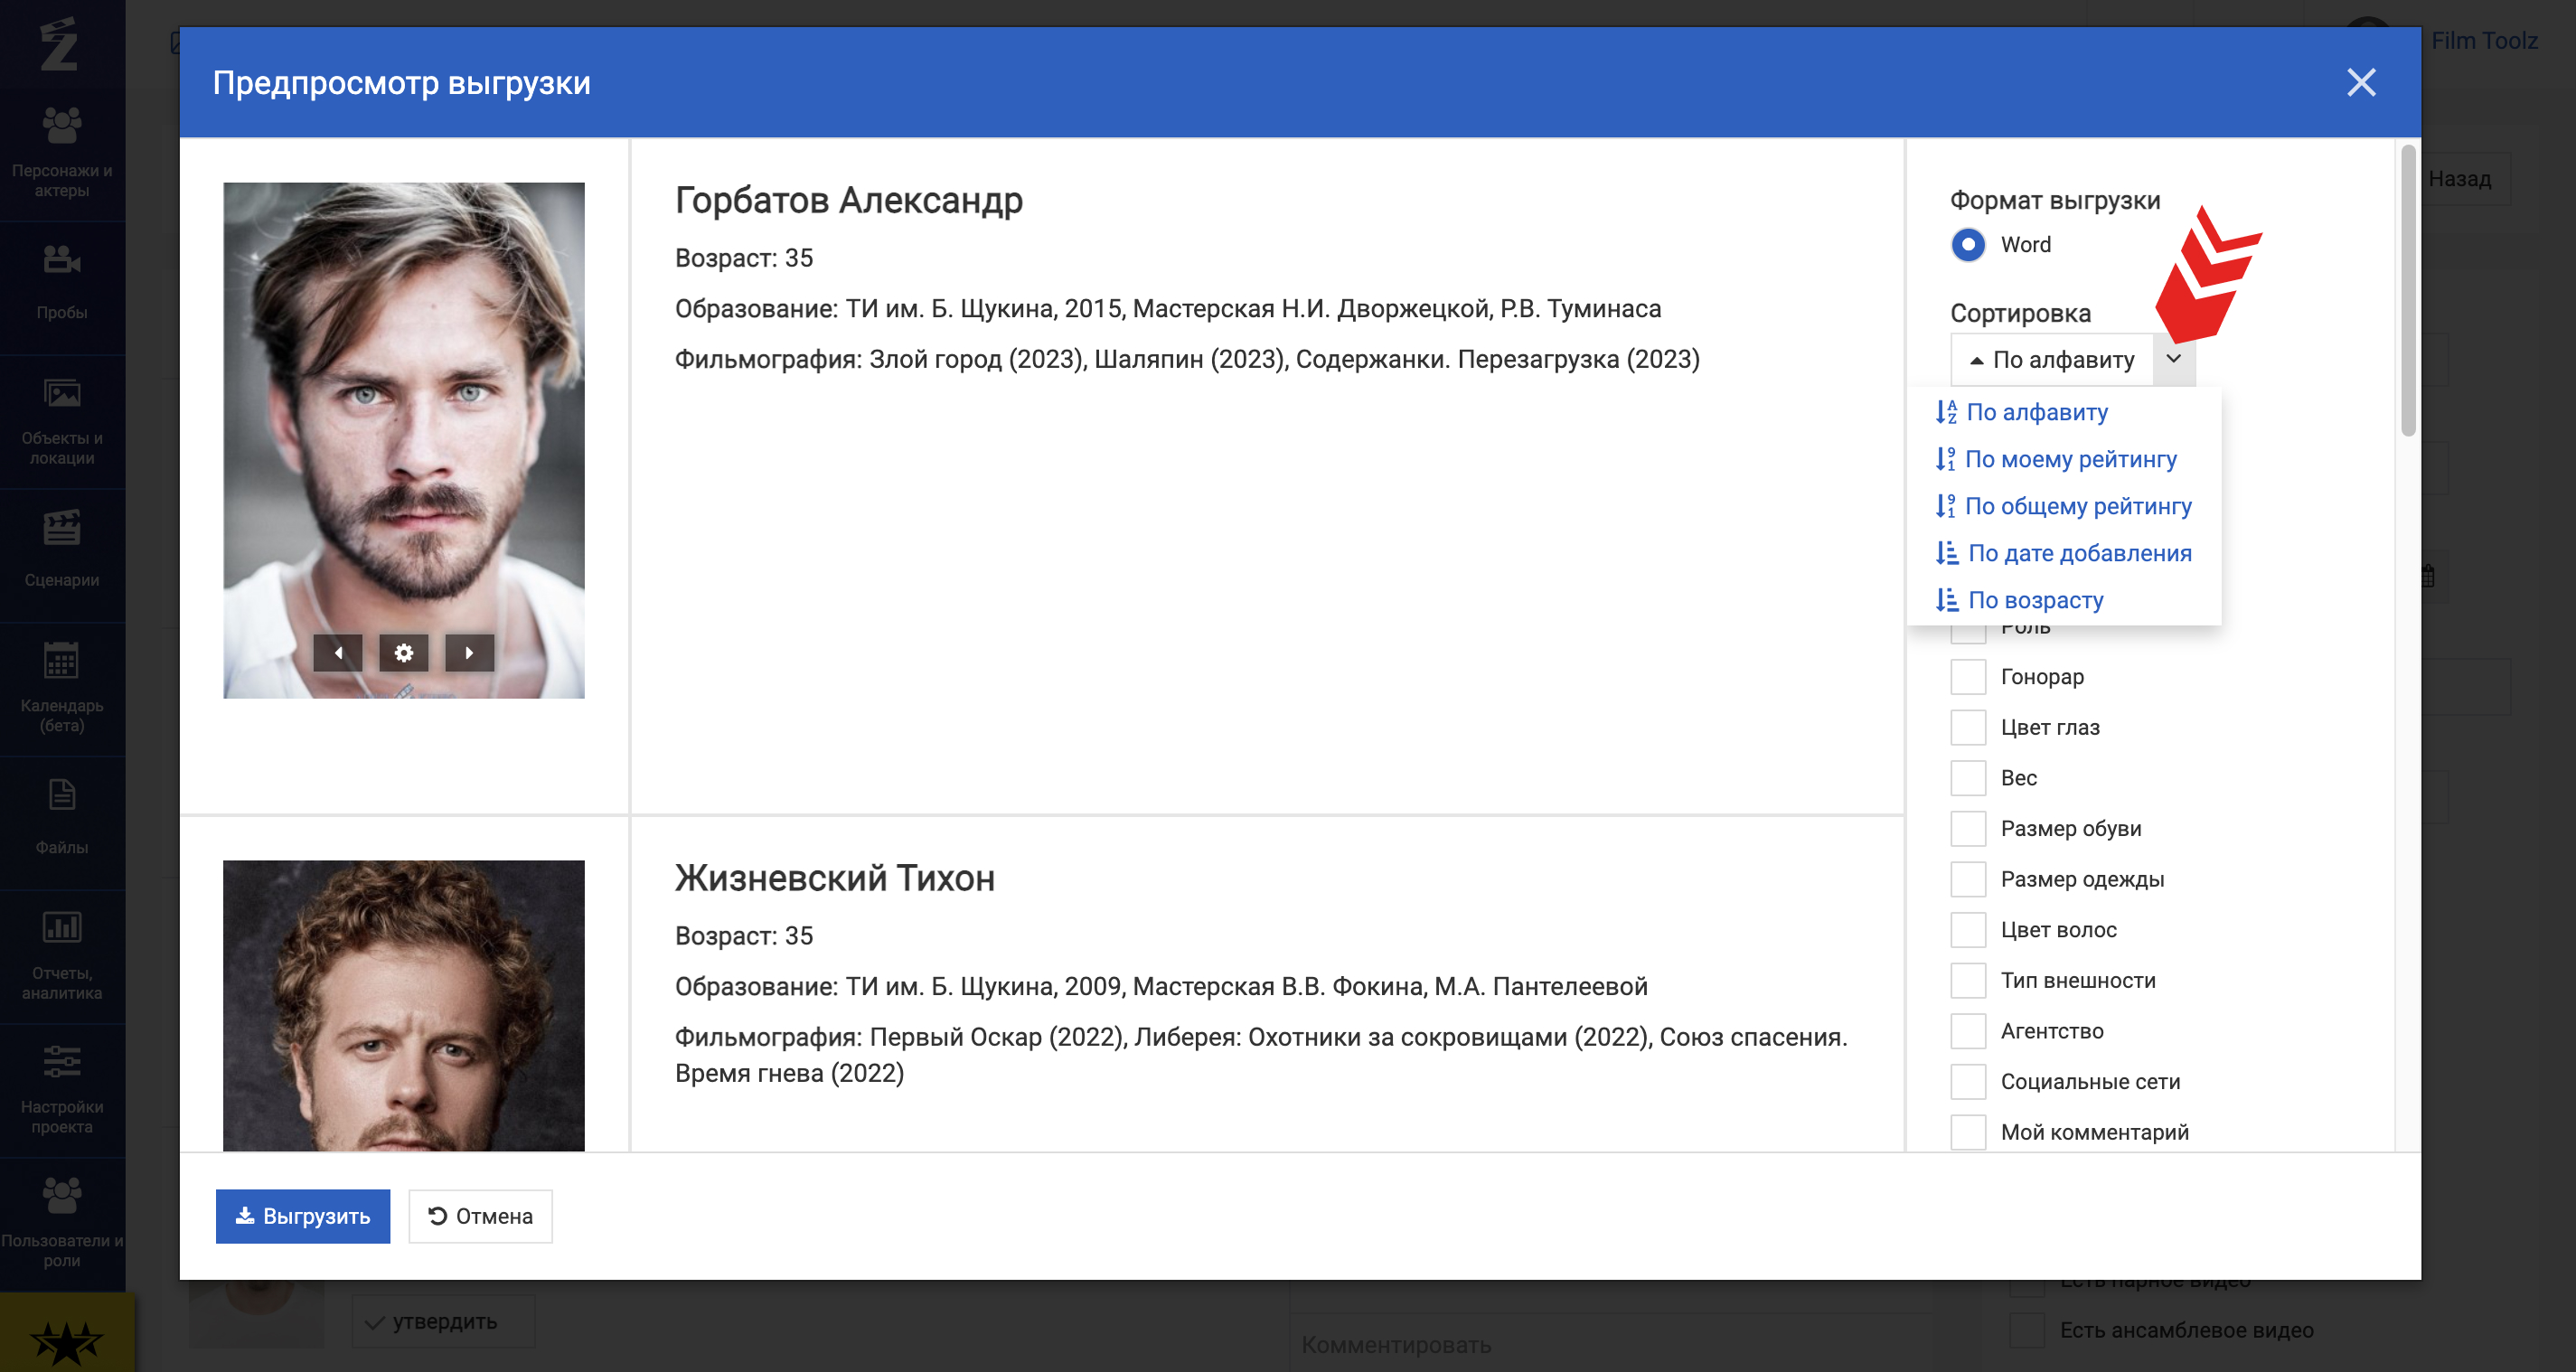Open photo settings gear on Gorbatov portrait
The image size is (2576, 1372).
403,653
